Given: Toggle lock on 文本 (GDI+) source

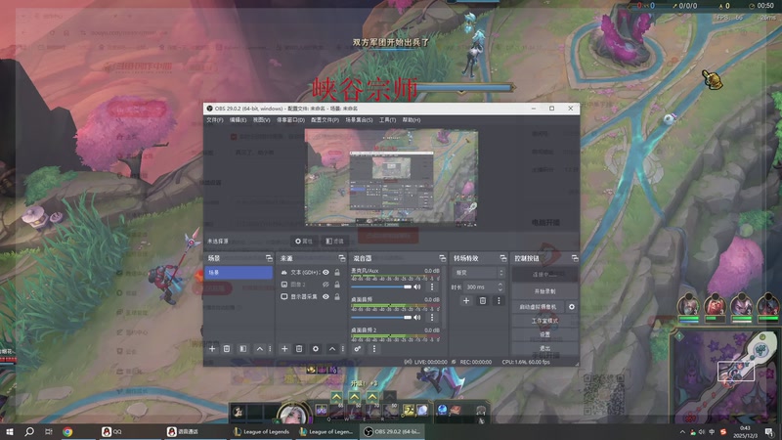Looking at the screenshot, I should click(337, 273).
